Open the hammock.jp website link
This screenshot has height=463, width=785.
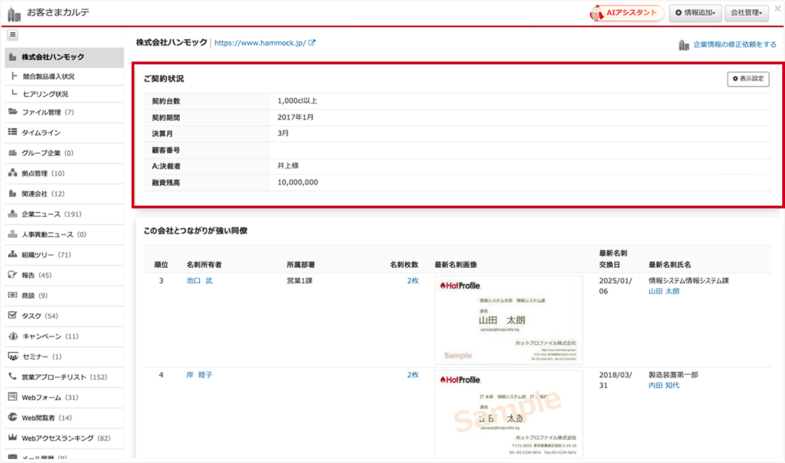(260, 43)
